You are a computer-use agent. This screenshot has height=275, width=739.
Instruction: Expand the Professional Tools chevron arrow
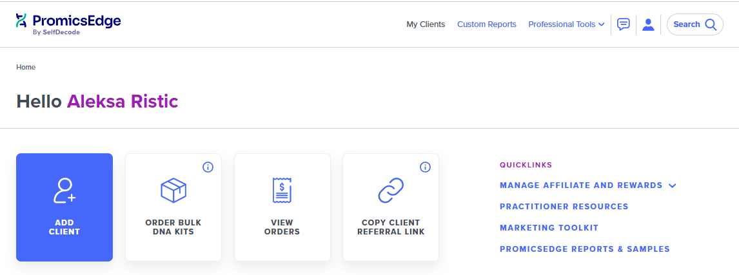(602, 25)
